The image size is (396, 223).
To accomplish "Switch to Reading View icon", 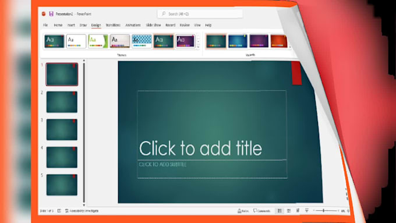I will click(298, 211).
